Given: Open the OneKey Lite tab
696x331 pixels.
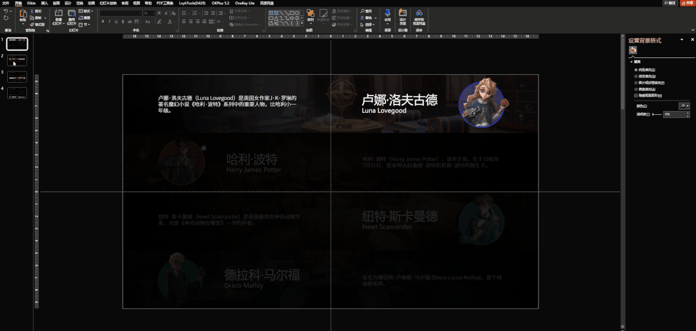Looking at the screenshot, I should 245,3.
